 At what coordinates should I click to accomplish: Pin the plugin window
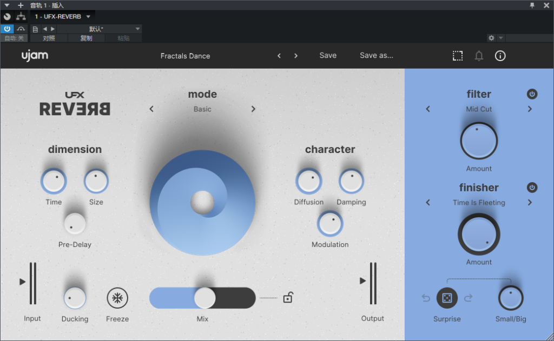tap(532, 5)
